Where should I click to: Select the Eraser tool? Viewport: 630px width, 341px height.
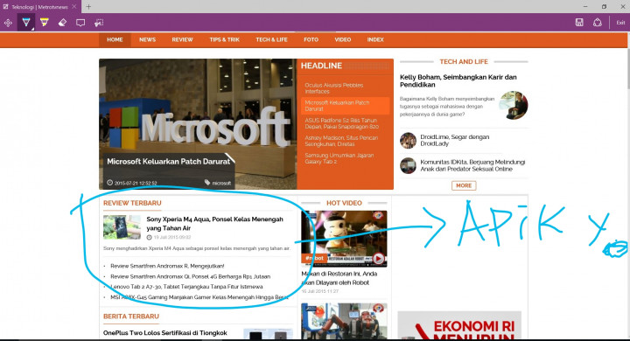click(62, 23)
